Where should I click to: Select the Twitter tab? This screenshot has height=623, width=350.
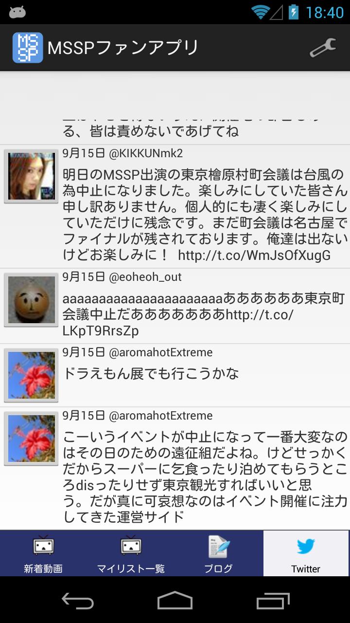(x=306, y=553)
